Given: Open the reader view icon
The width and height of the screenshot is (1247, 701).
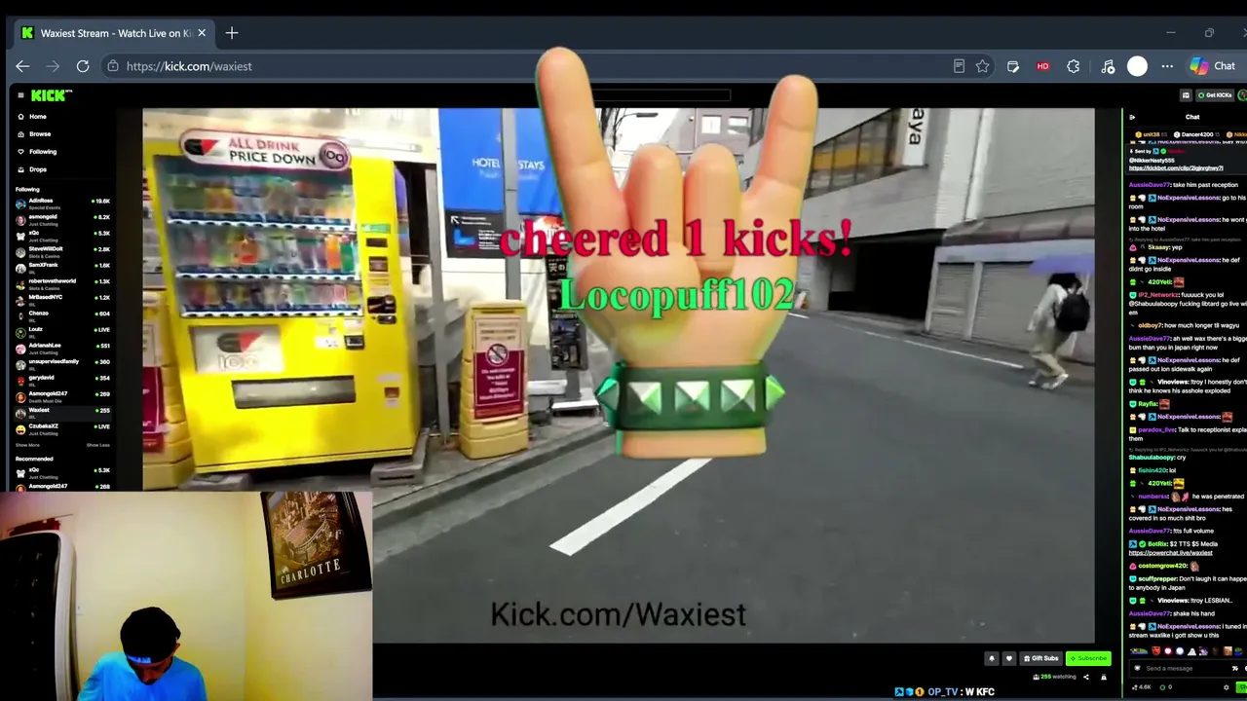Looking at the screenshot, I should click(x=959, y=66).
